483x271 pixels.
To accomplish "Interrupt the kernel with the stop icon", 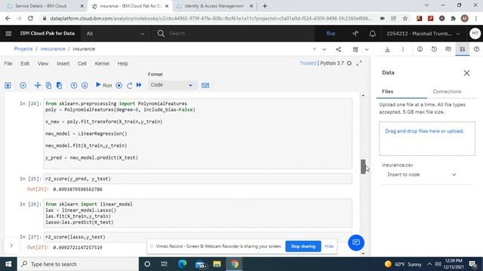I will point(119,85).
